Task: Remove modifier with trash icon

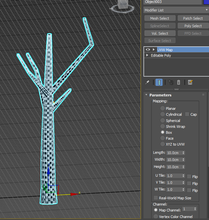Action: click(x=179, y=82)
